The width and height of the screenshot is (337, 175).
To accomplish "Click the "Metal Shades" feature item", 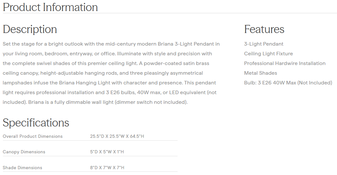I will point(260,73).
